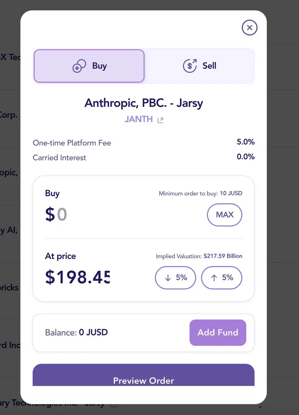Screen dimensions: 299x415
Task: Open the external link icon beside JANTH
Action: pos(160,120)
